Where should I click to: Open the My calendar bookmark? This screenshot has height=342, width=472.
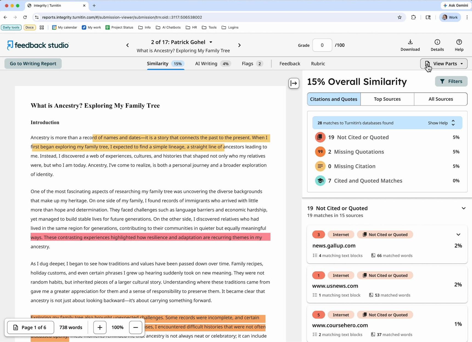coord(64,27)
